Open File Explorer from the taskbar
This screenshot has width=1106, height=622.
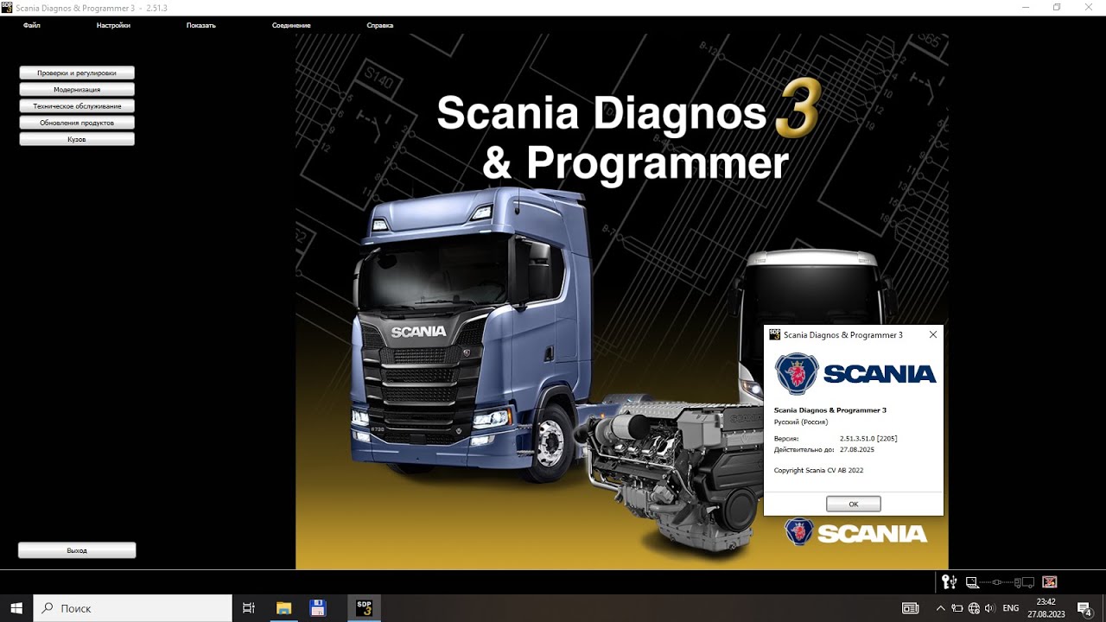tap(283, 608)
